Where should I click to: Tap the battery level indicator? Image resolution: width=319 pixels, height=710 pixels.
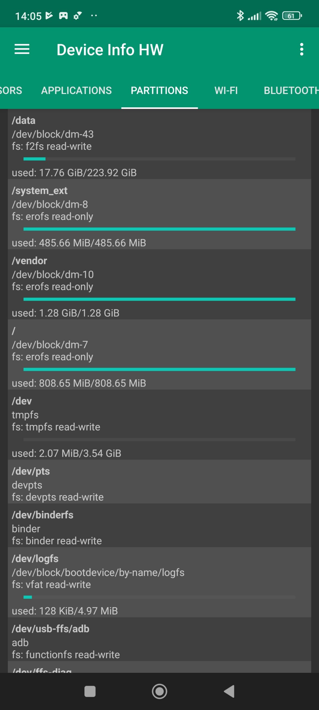point(292,16)
